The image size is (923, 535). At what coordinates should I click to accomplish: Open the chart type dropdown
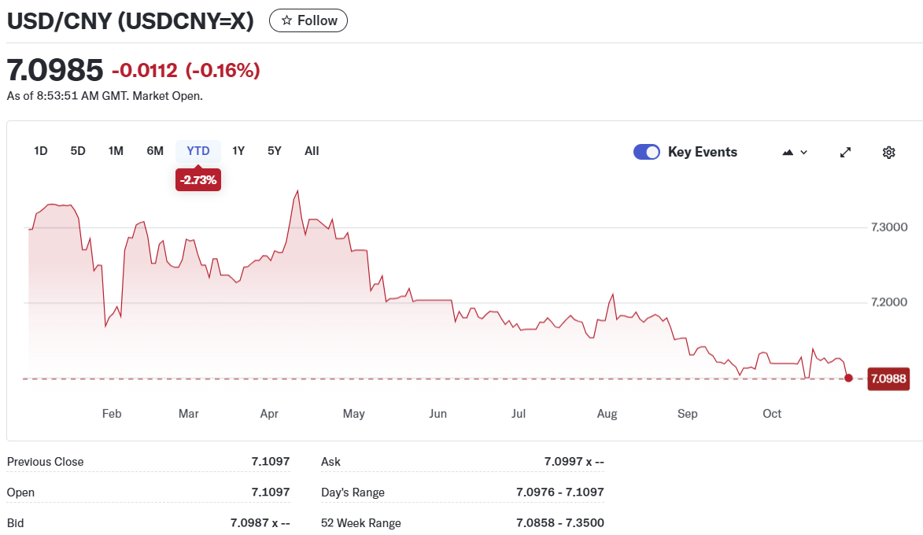pos(795,152)
